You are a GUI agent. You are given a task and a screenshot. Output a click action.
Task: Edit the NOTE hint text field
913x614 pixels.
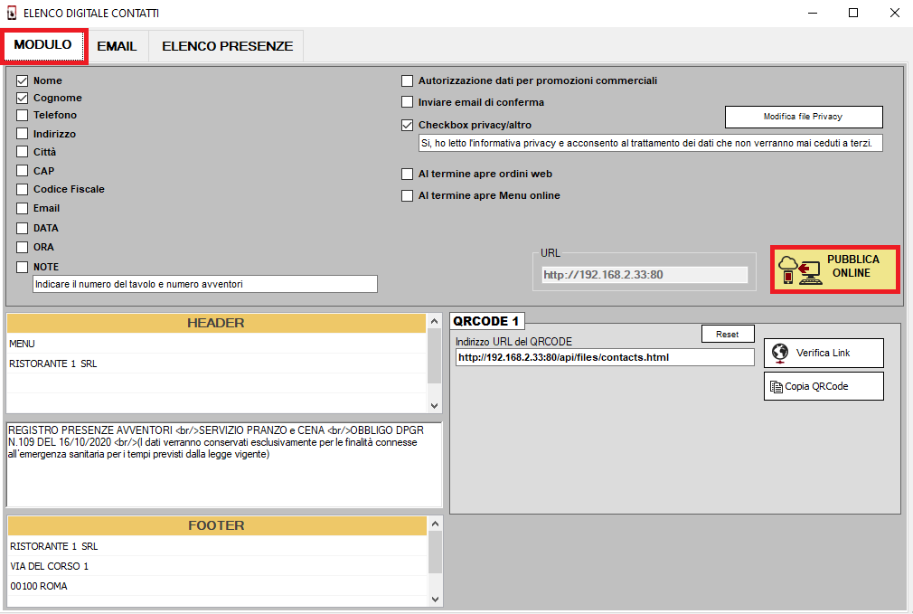(204, 284)
